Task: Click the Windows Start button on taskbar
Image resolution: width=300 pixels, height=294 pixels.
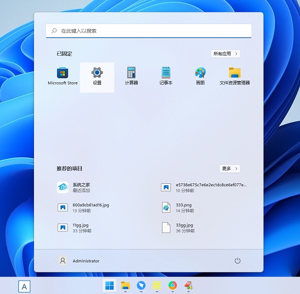Action: click(109, 285)
